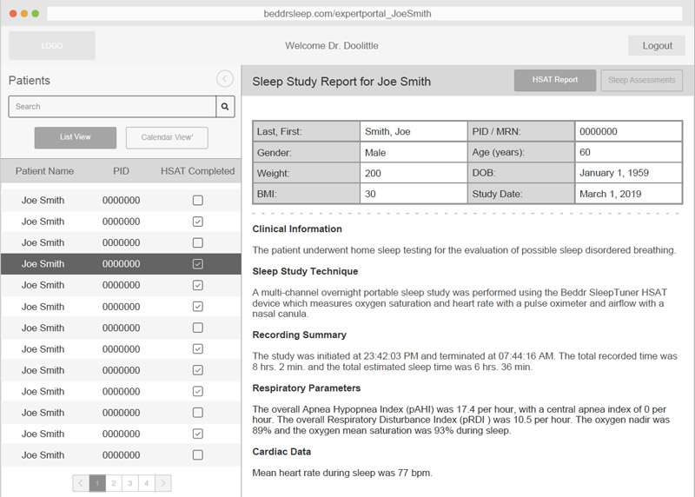Image resolution: width=695 pixels, height=497 pixels.
Task: Click the Logout button
Action: 657,46
